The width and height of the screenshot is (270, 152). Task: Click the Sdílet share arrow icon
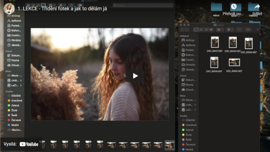pyautogui.click(x=257, y=7)
